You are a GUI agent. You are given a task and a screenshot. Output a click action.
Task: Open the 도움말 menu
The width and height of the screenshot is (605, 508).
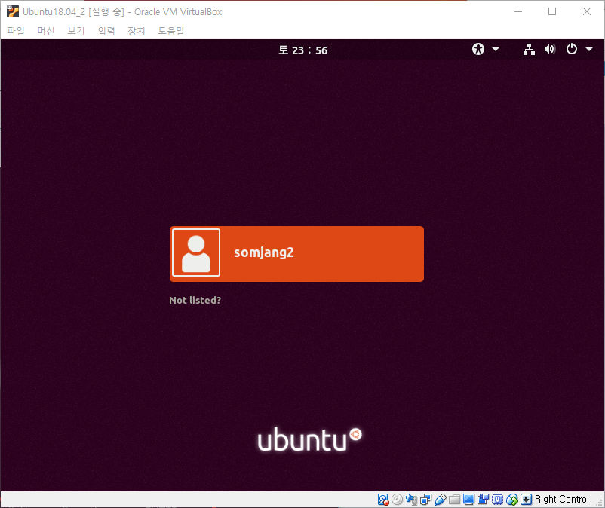tap(171, 31)
